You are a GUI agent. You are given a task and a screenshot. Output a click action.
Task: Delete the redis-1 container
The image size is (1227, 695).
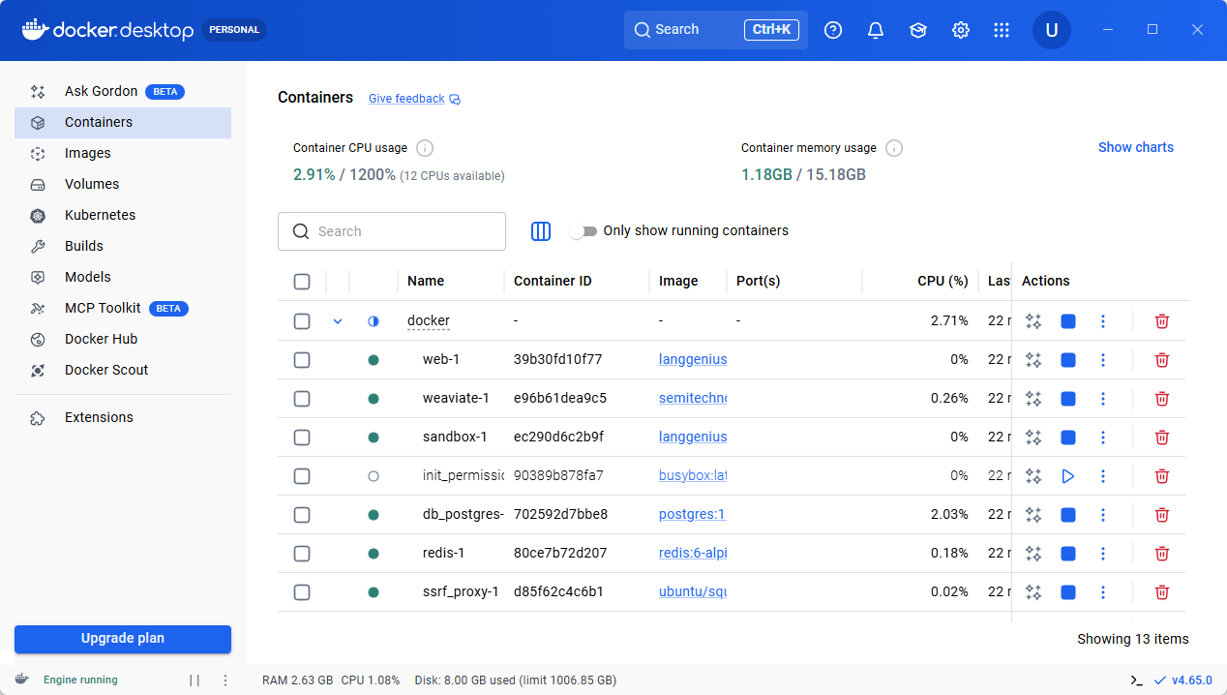point(1162,554)
